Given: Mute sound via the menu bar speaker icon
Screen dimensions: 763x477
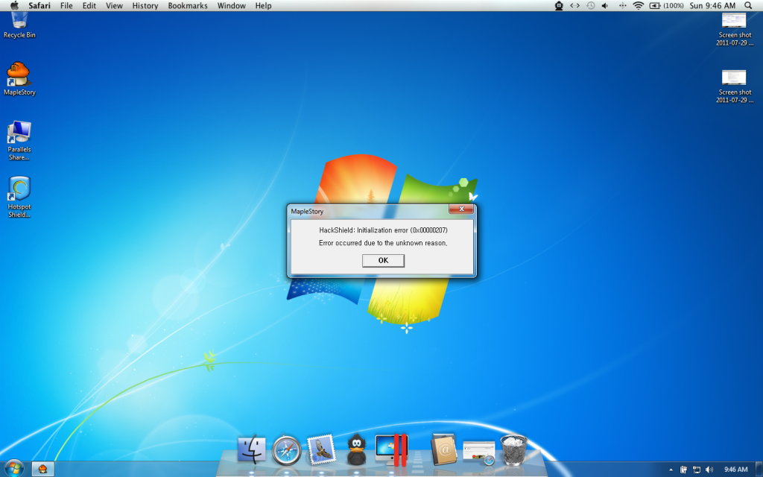Looking at the screenshot, I should point(604,6).
